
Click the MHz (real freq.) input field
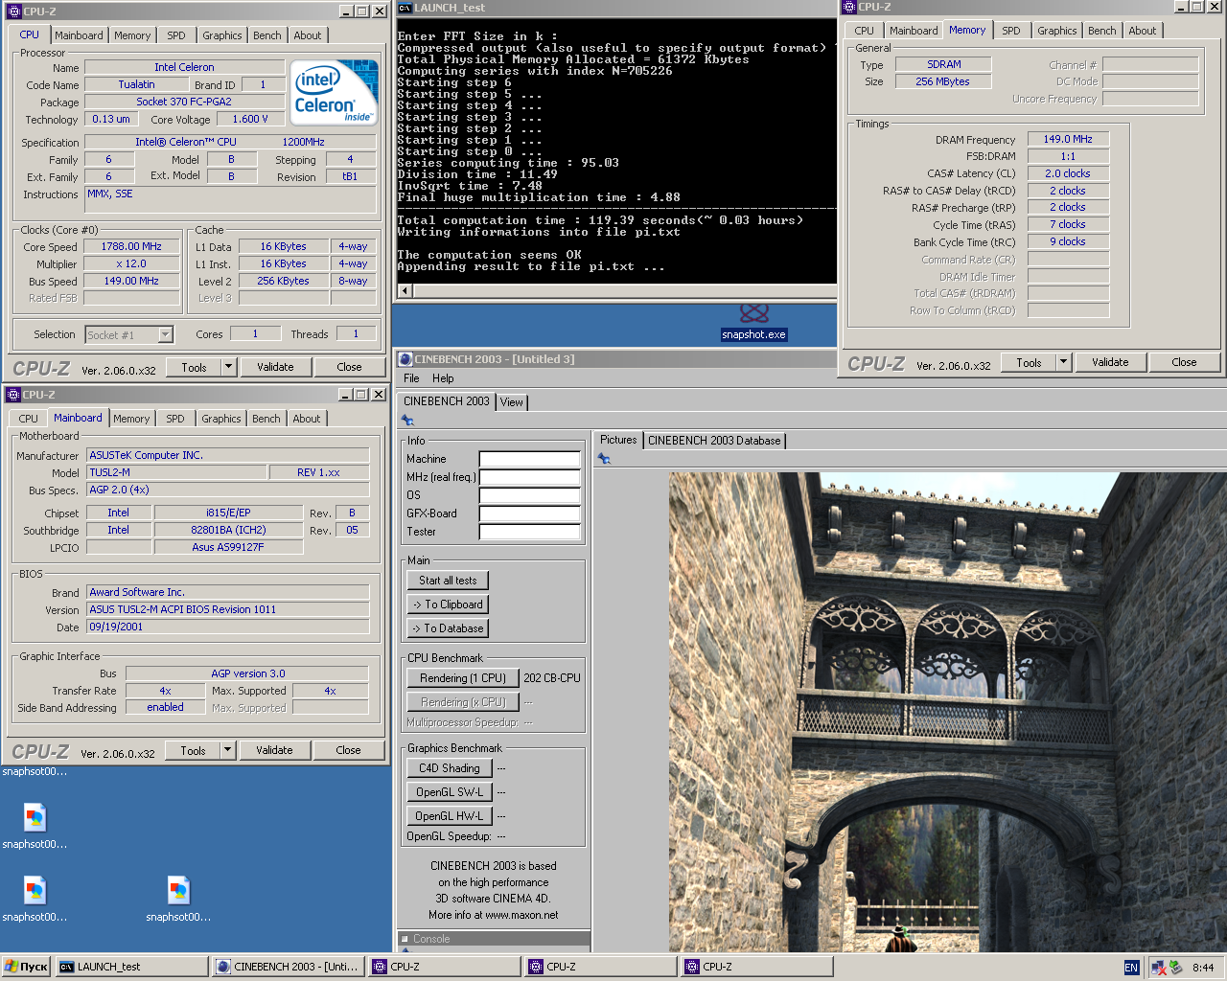tap(530, 477)
